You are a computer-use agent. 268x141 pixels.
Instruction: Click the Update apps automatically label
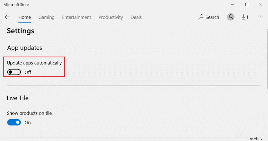34,63
